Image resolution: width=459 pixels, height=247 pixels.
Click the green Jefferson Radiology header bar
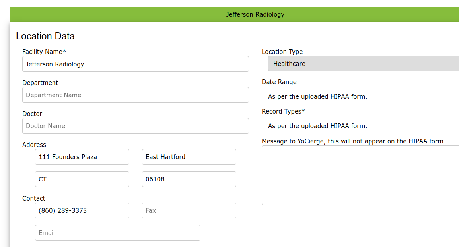click(234, 14)
